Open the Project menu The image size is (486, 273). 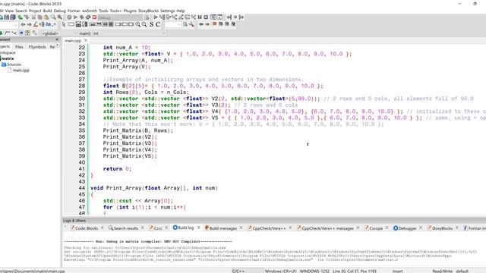(35, 11)
